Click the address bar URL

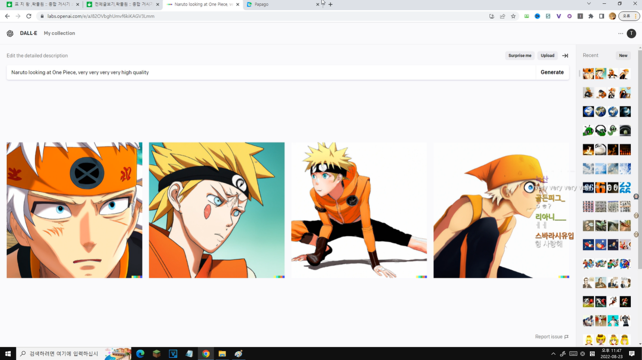101,16
